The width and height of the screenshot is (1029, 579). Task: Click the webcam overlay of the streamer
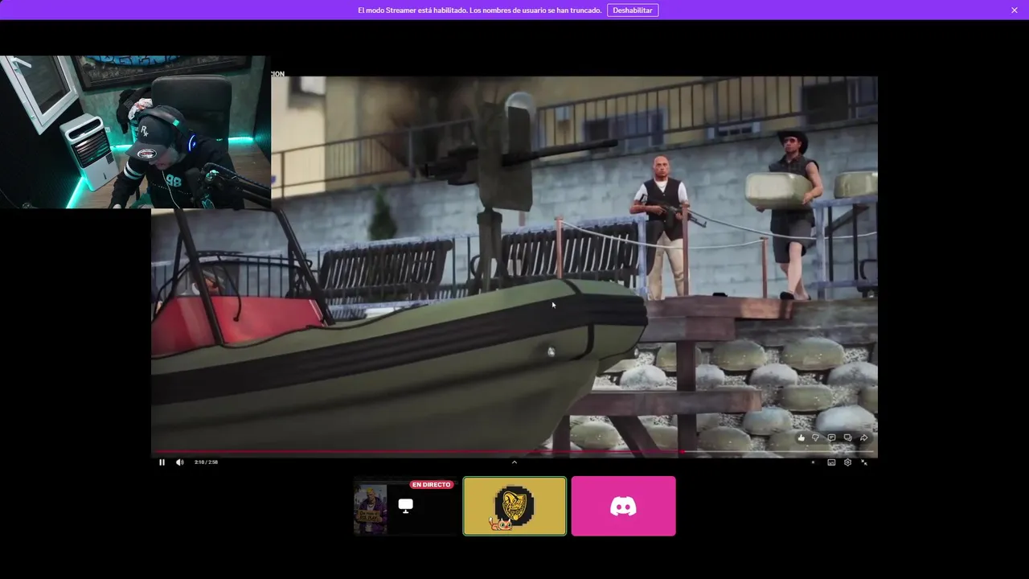point(135,132)
